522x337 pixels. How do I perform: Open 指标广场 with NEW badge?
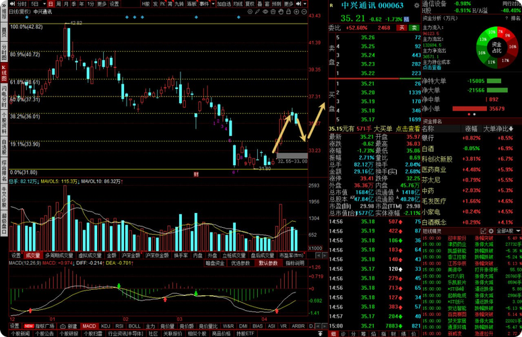[x=39, y=326]
